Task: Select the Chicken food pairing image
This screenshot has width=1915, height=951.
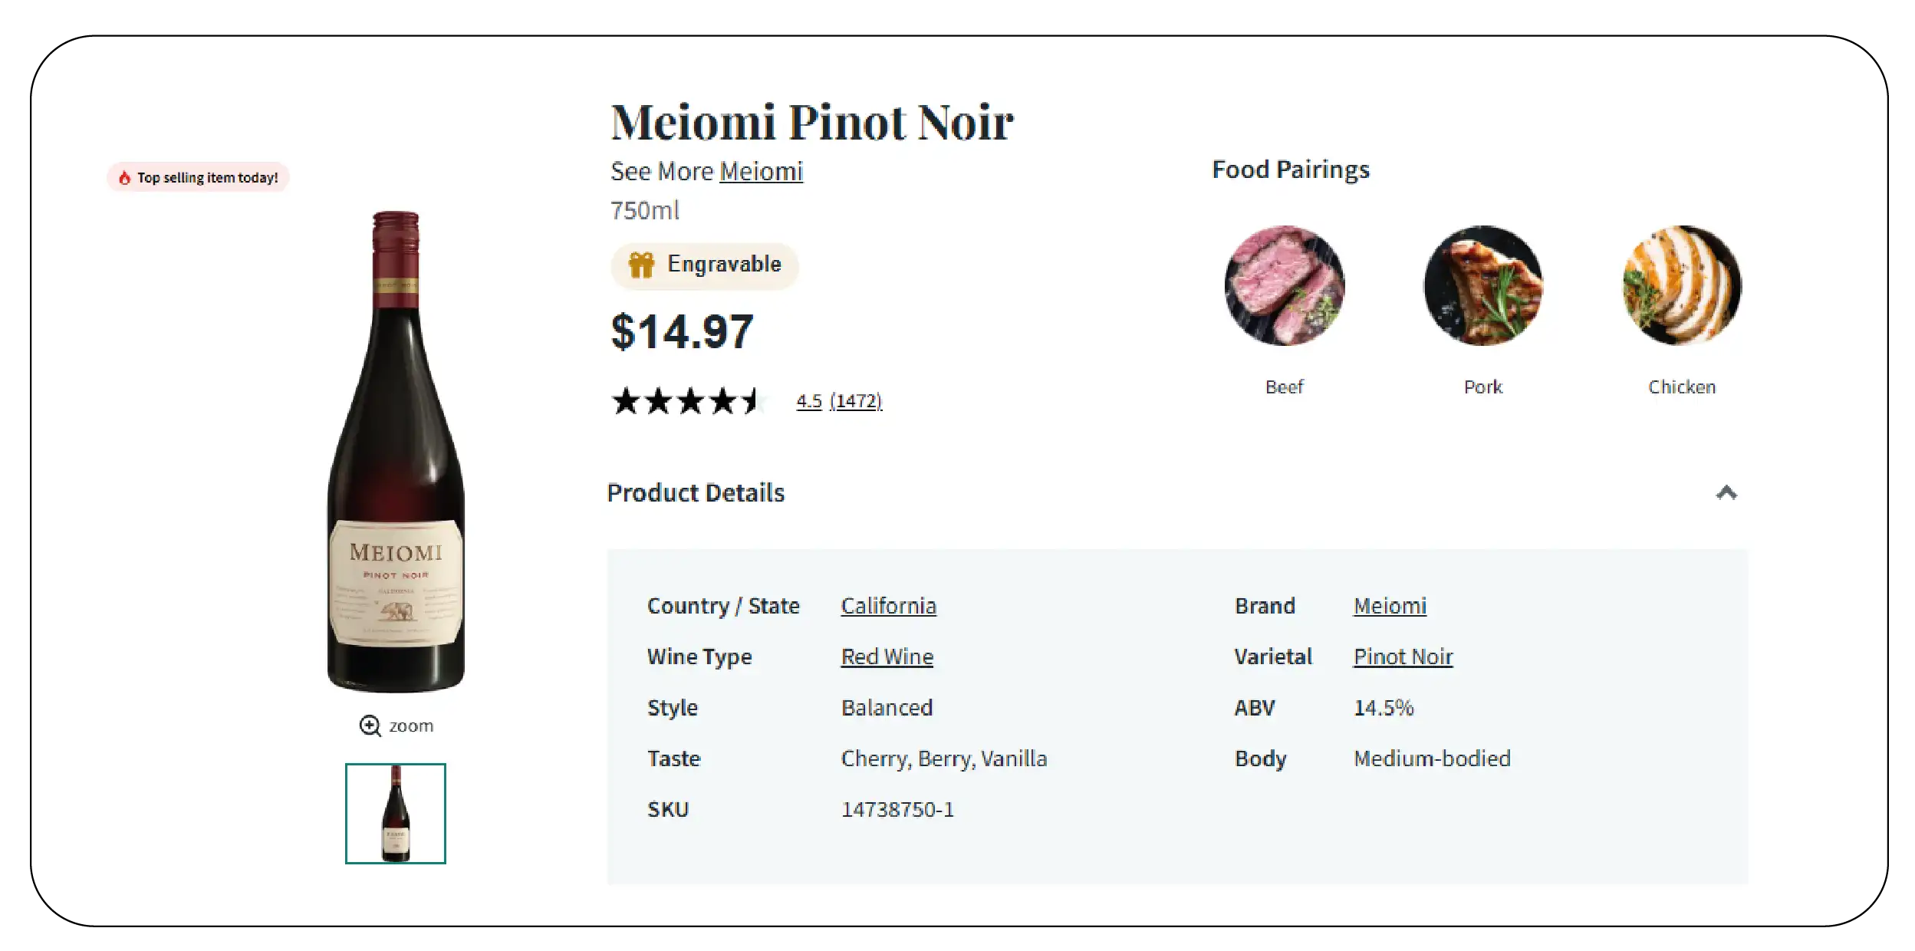Action: [x=1682, y=285]
